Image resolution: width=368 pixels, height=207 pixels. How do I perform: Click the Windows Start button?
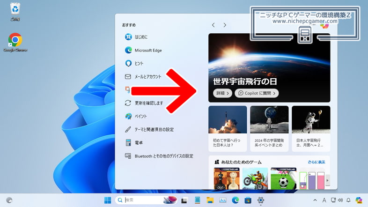108,200
